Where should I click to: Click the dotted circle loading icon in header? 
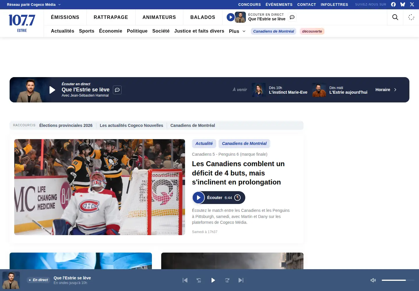411,17
